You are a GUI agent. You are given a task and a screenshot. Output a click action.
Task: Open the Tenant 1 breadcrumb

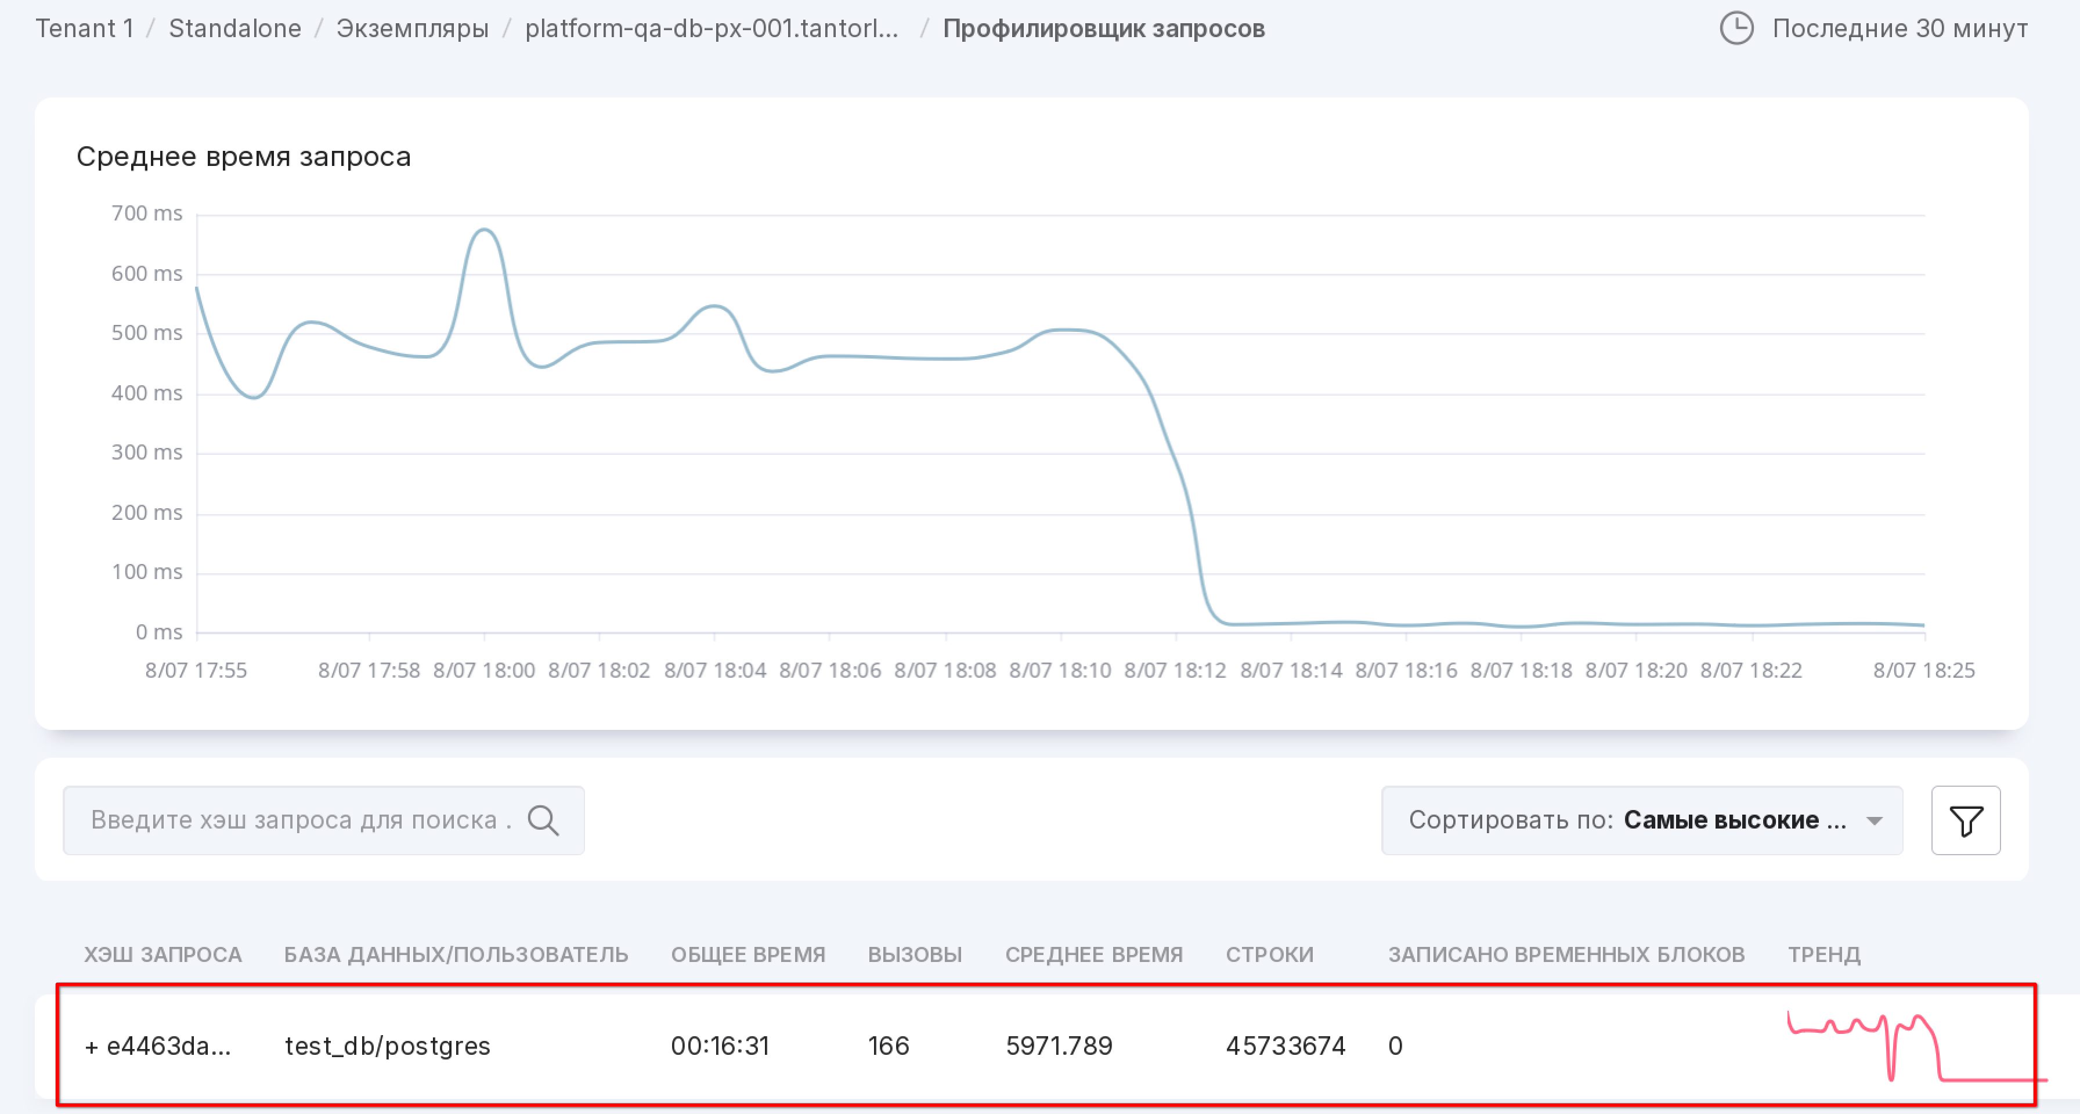84,28
